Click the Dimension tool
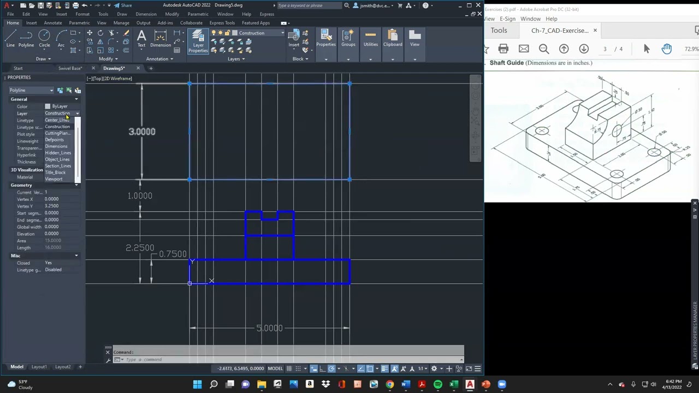 (160, 38)
